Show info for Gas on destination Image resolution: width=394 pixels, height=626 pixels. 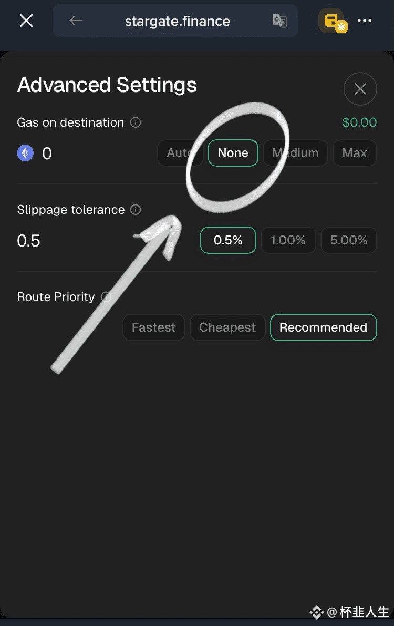[x=136, y=122]
